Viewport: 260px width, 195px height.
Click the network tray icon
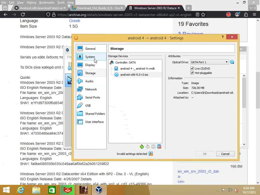click(230, 190)
